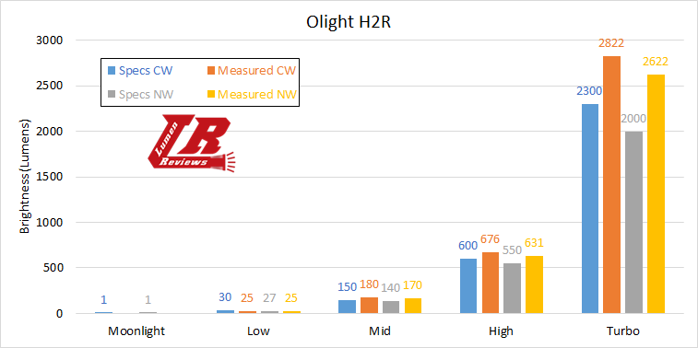This screenshot has height=348, width=698.
Task: Select the "Specs NW" legend text
Action: pyautogui.click(x=146, y=94)
